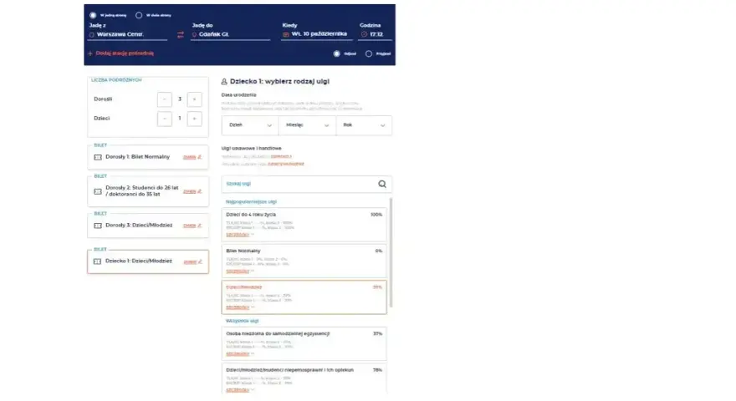Image resolution: width=736 pixels, height=401 pixels.
Task: Select the Bilet Normalny discount card
Action: [x=304, y=261]
